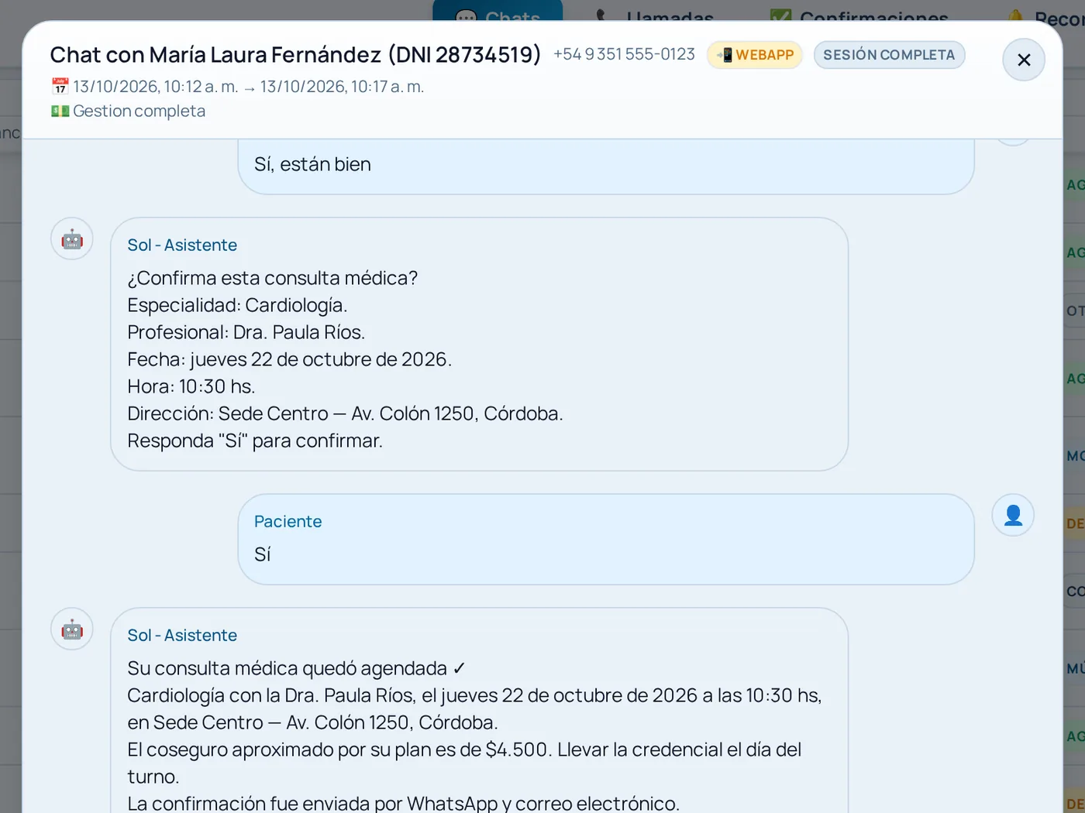Viewport: 1085px width, 813px height.
Task: Click the Sol - Asistente label of the scheduled message
Action: [x=182, y=635]
